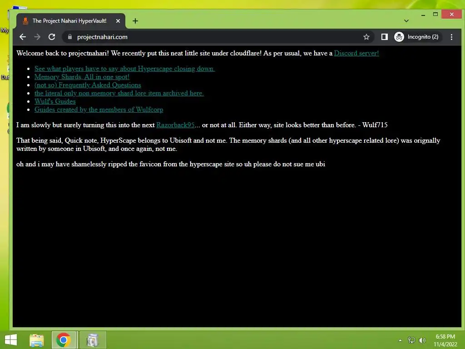This screenshot has width=465, height=349.
Task: Click the text "please do not sue me ubi"
Action: point(289,164)
